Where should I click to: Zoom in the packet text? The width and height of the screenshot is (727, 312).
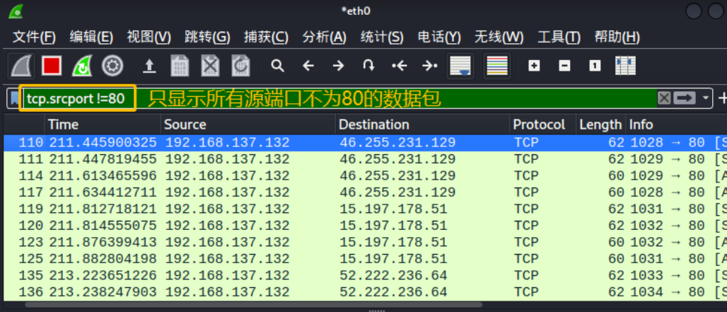[534, 66]
